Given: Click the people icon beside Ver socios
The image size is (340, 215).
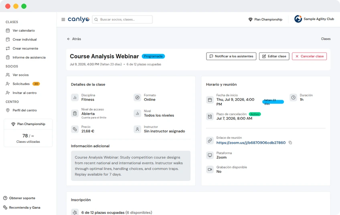Looking at the screenshot, I should [x=8, y=75].
